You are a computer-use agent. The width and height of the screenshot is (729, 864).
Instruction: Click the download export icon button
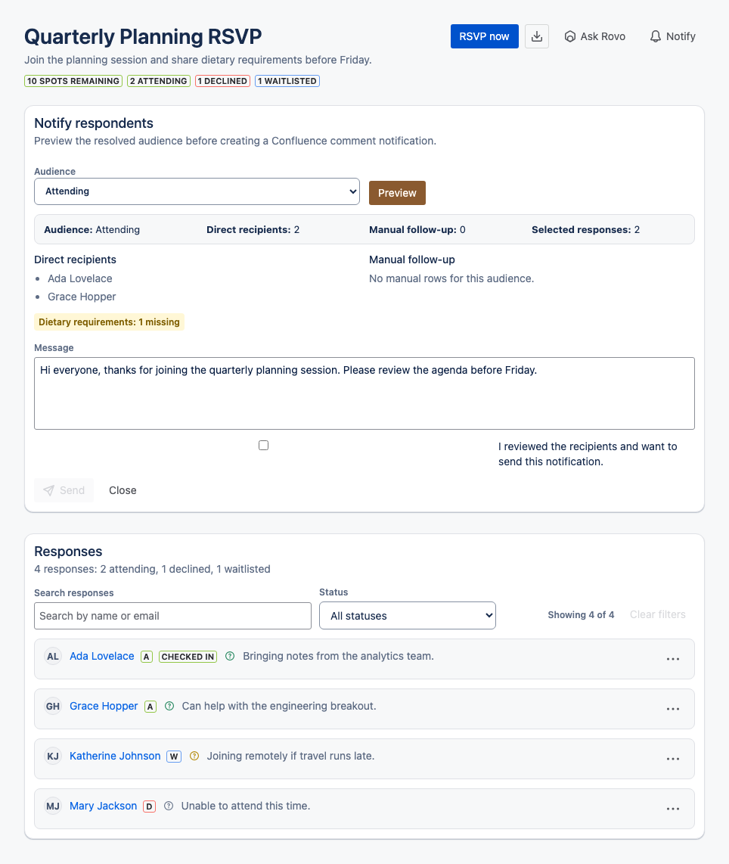[537, 36]
